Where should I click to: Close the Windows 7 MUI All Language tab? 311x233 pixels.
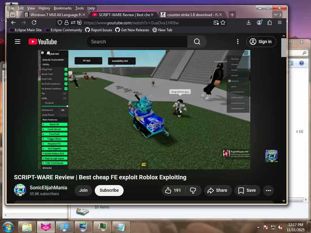coord(84,15)
